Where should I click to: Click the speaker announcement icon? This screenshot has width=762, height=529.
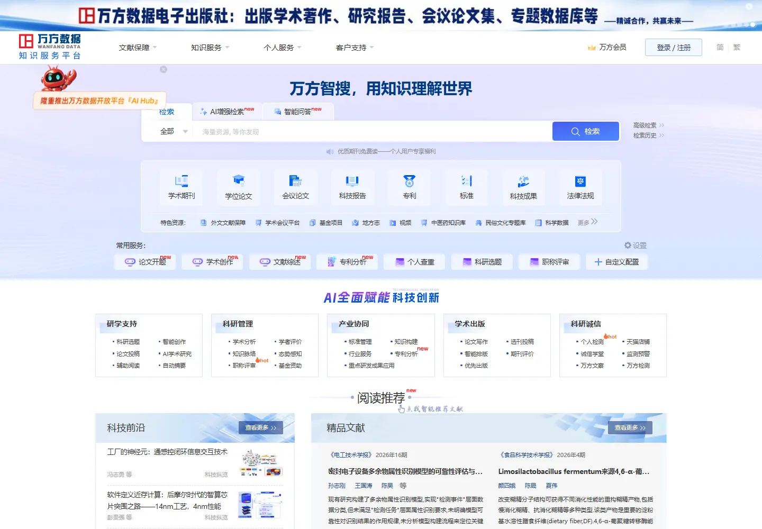[330, 151]
